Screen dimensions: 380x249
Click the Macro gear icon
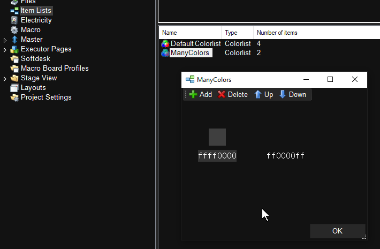click(14, 30)
